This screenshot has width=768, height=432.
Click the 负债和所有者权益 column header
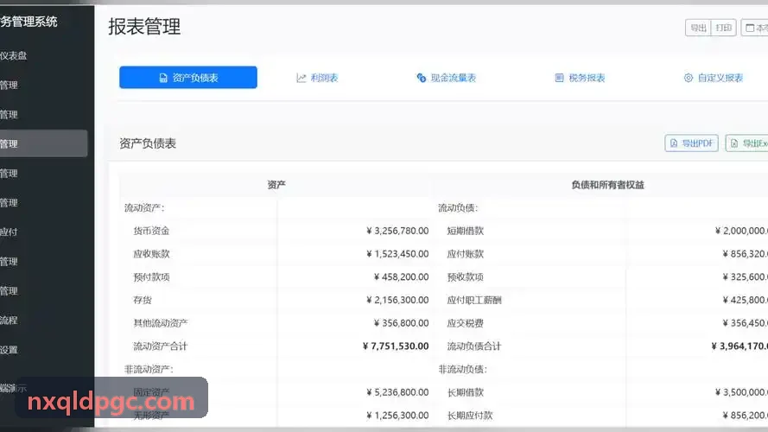[608, 185]
